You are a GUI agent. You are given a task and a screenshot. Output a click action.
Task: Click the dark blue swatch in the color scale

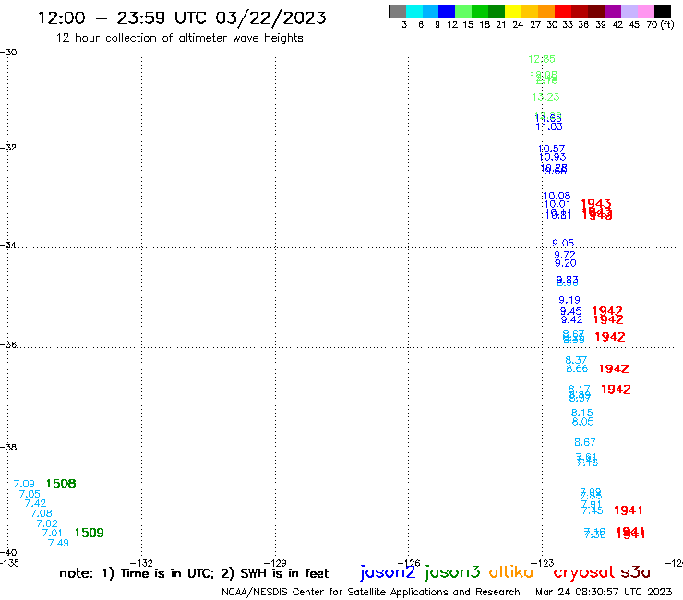(448, 11)
